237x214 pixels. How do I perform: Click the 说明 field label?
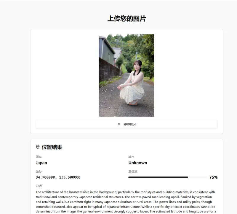tap(39, 186)
